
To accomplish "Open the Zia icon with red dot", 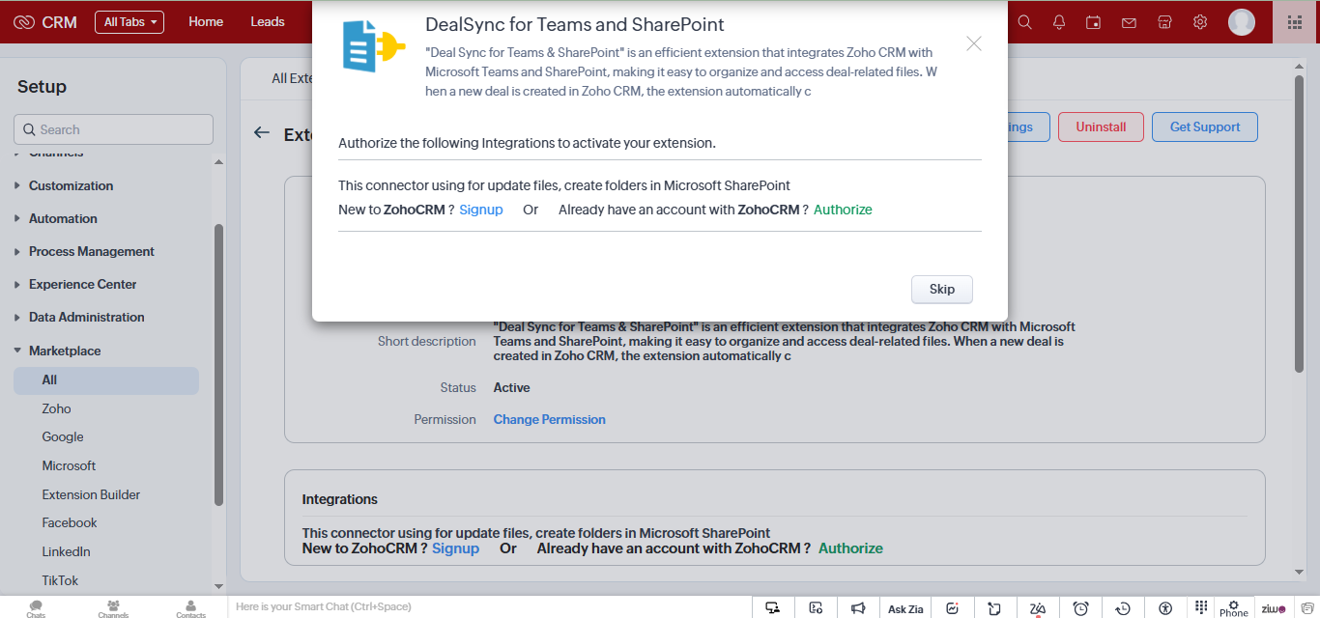I will coord(1038,607).
